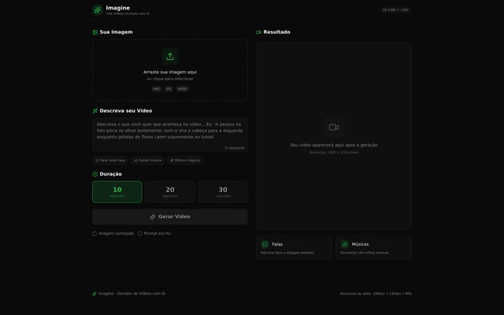This screenshot has height=315, width=504.
Task: Click the footer Imagine logo icon
Action: click(94, 294)
